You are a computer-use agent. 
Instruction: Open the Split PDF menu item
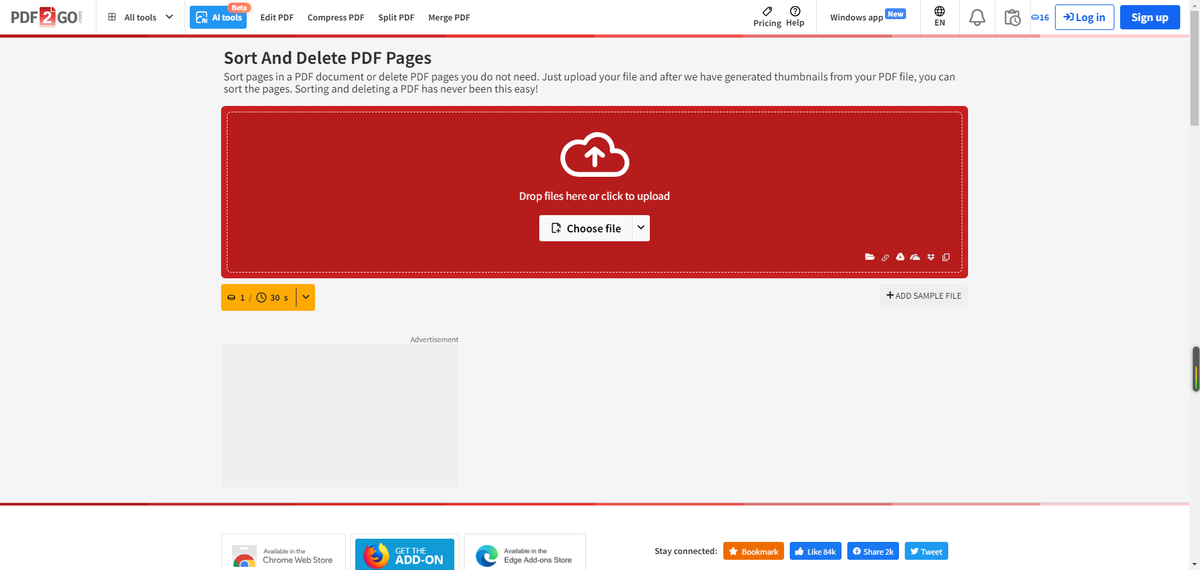coord(396,18)
